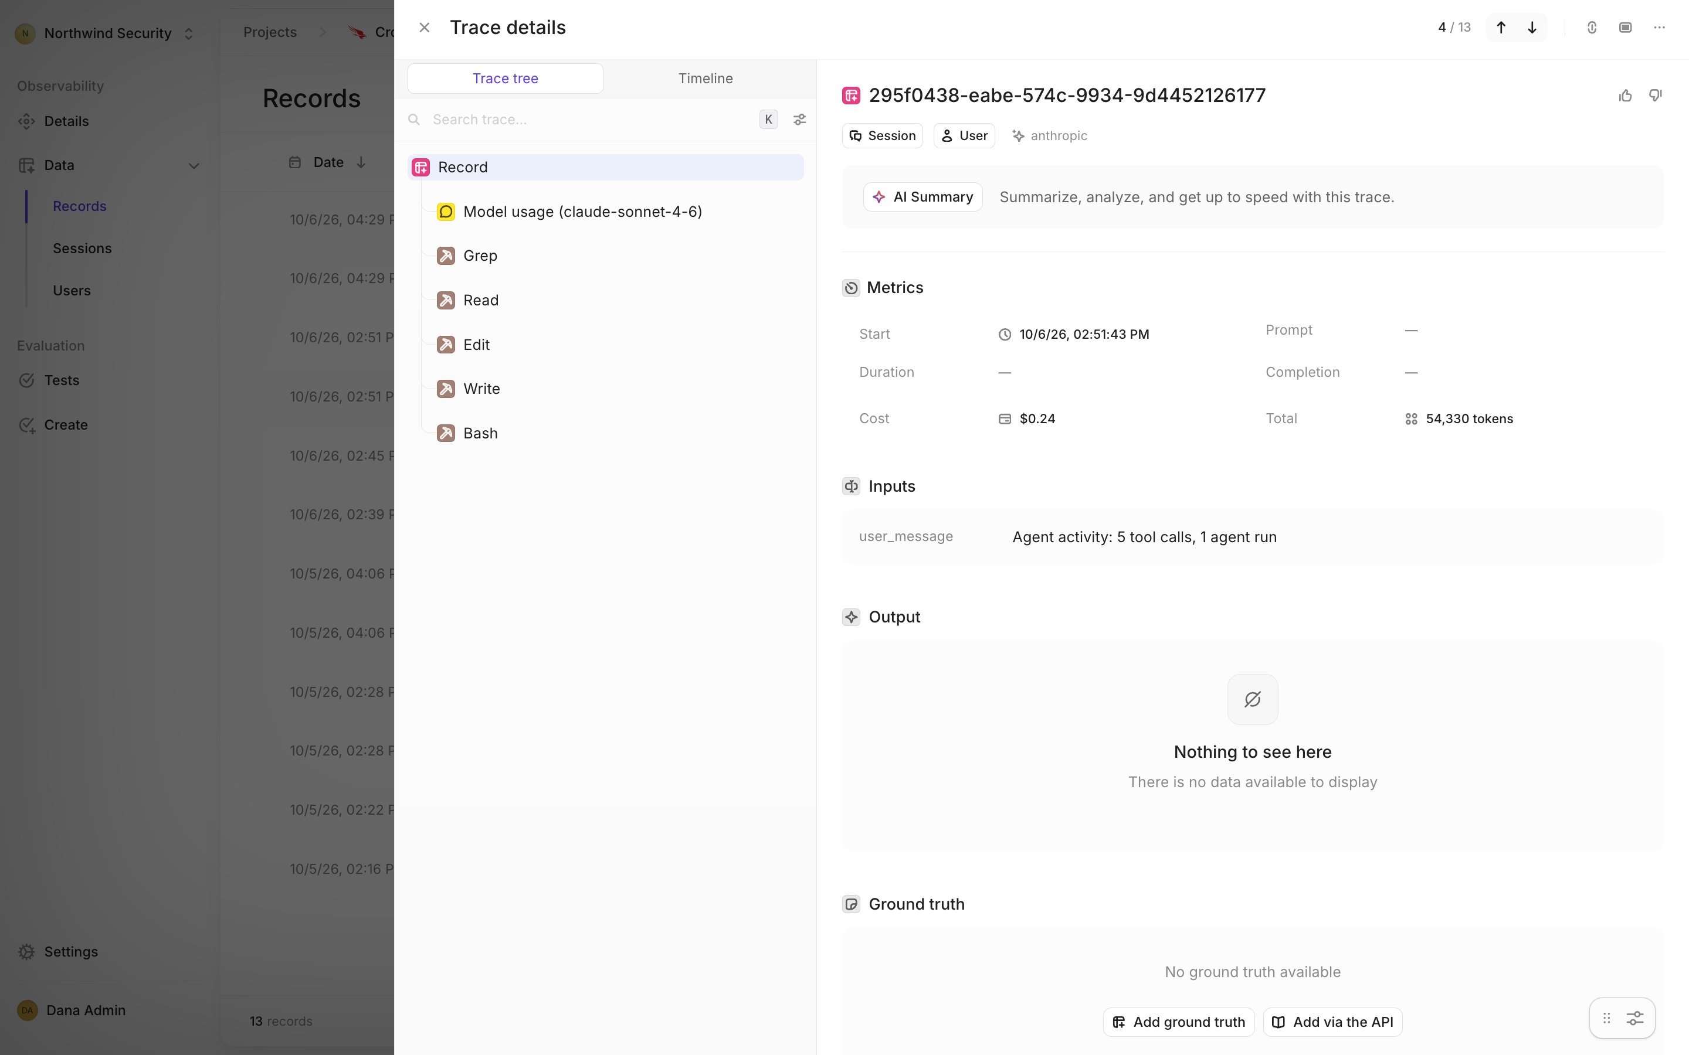This screenshot has height=1055, width=1689.
Task: Go to previous trace with up arrow
Action: 1501,27
